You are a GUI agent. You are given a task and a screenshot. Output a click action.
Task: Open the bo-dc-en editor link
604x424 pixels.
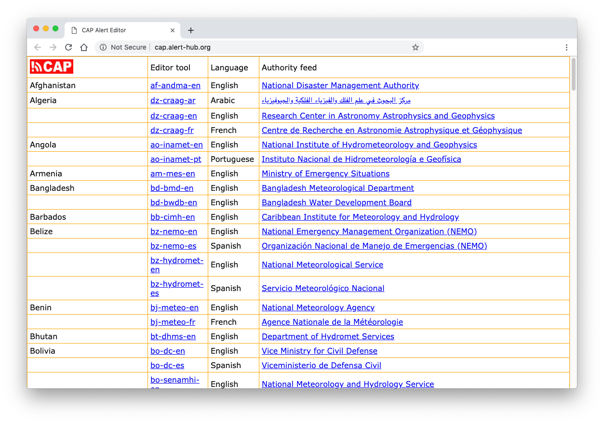click(168, 351)
